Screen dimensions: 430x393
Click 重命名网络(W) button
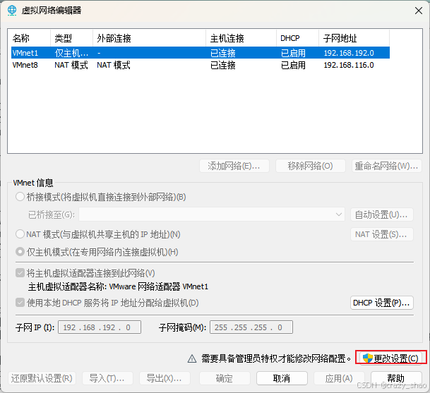tap(387, 166)
